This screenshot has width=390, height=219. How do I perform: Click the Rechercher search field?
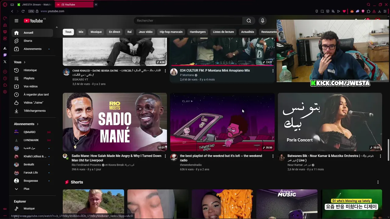188,21
